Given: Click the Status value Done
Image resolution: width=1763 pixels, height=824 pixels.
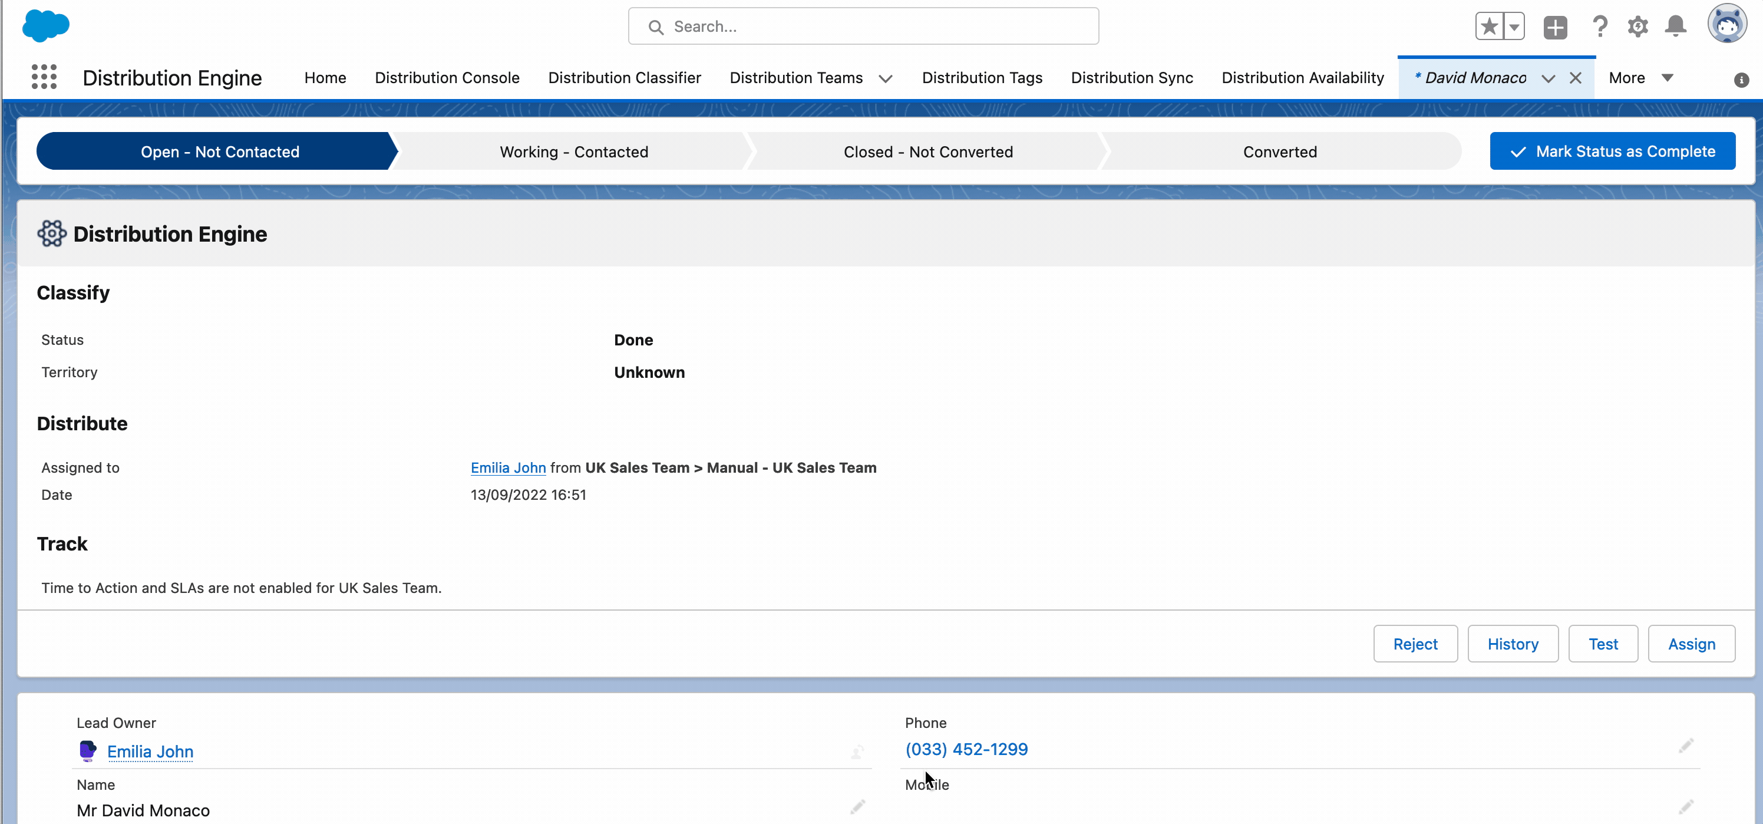Looking at the screenshot, I should [x=633, y=340].
